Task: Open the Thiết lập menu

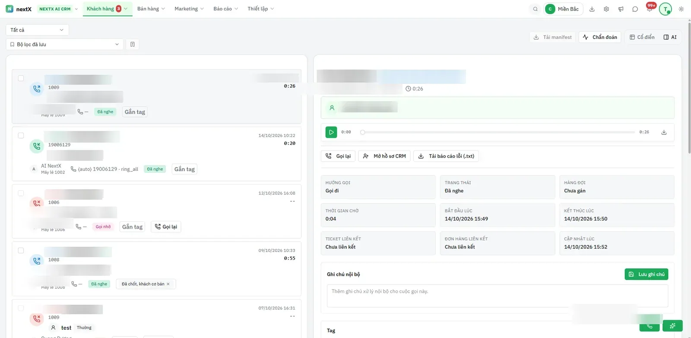Action: tap(261, 9)
